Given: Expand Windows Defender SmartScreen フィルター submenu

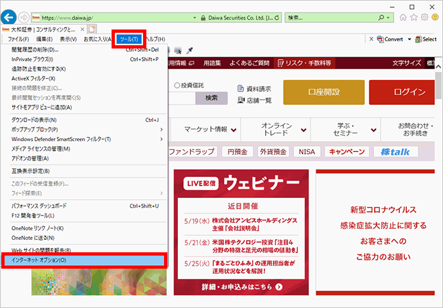Looking at the screenshot, I should (x=161, y=139).
